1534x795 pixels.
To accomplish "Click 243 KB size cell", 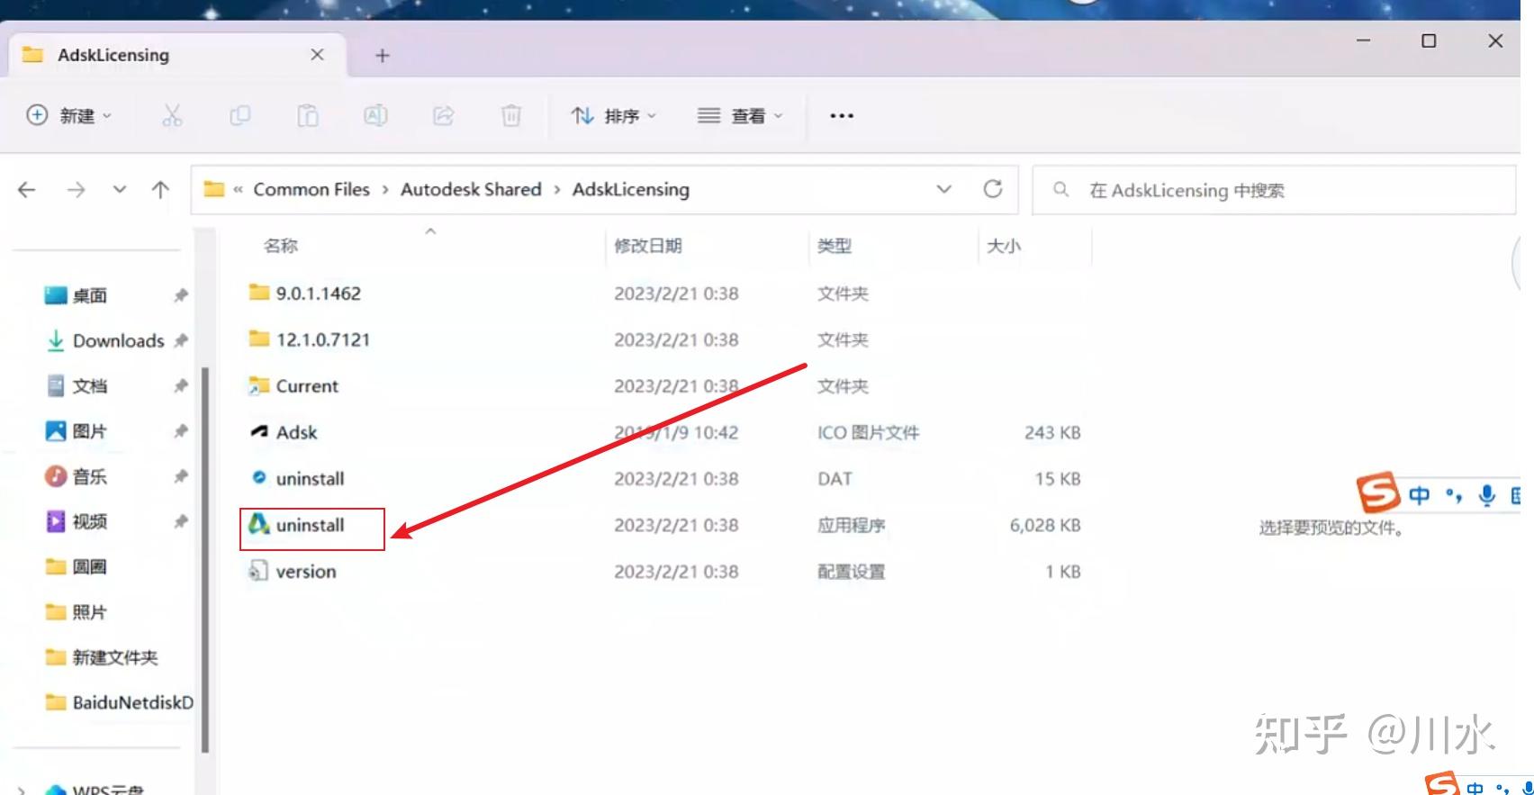I will pyautogui.click(x=1052, y=432).
